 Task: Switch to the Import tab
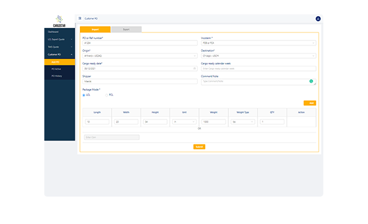pos(95,29)
